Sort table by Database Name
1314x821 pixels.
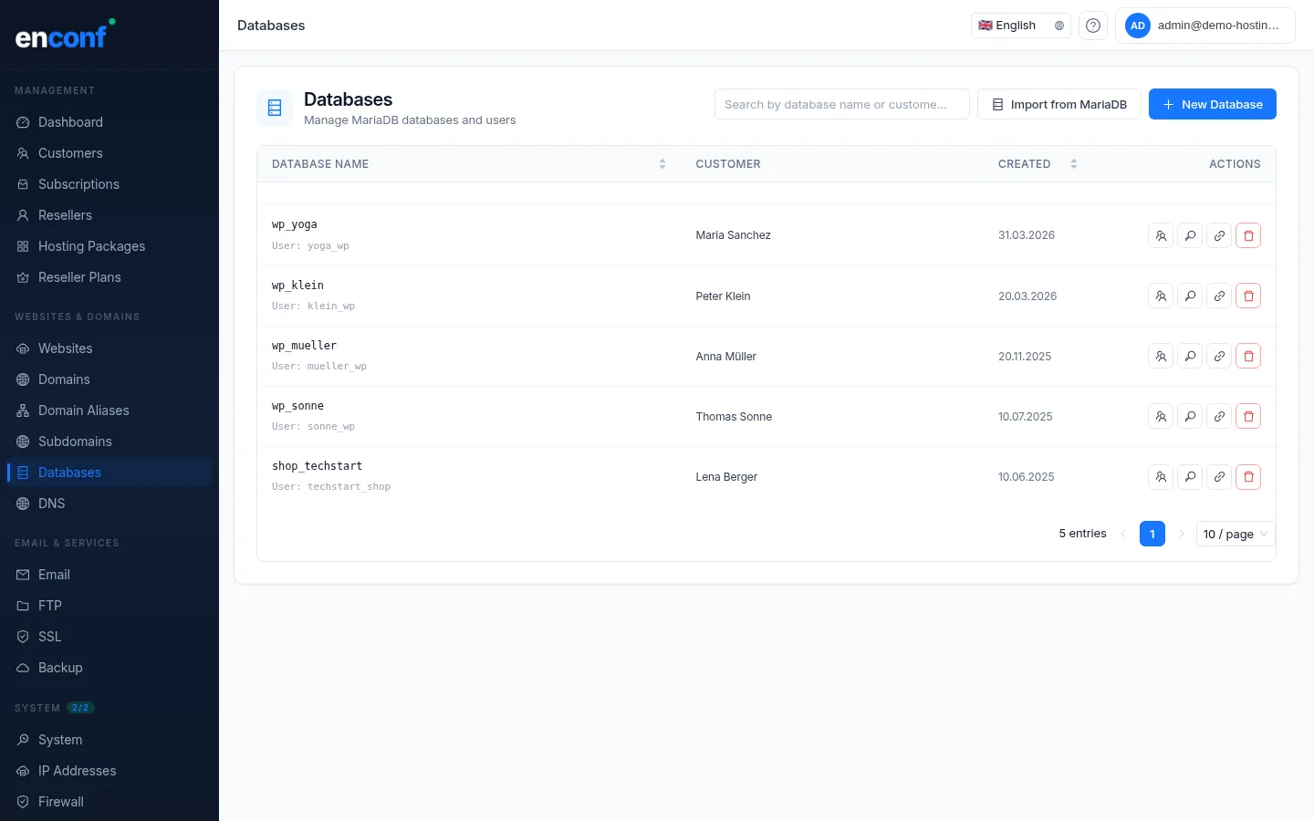coord(469,164)
